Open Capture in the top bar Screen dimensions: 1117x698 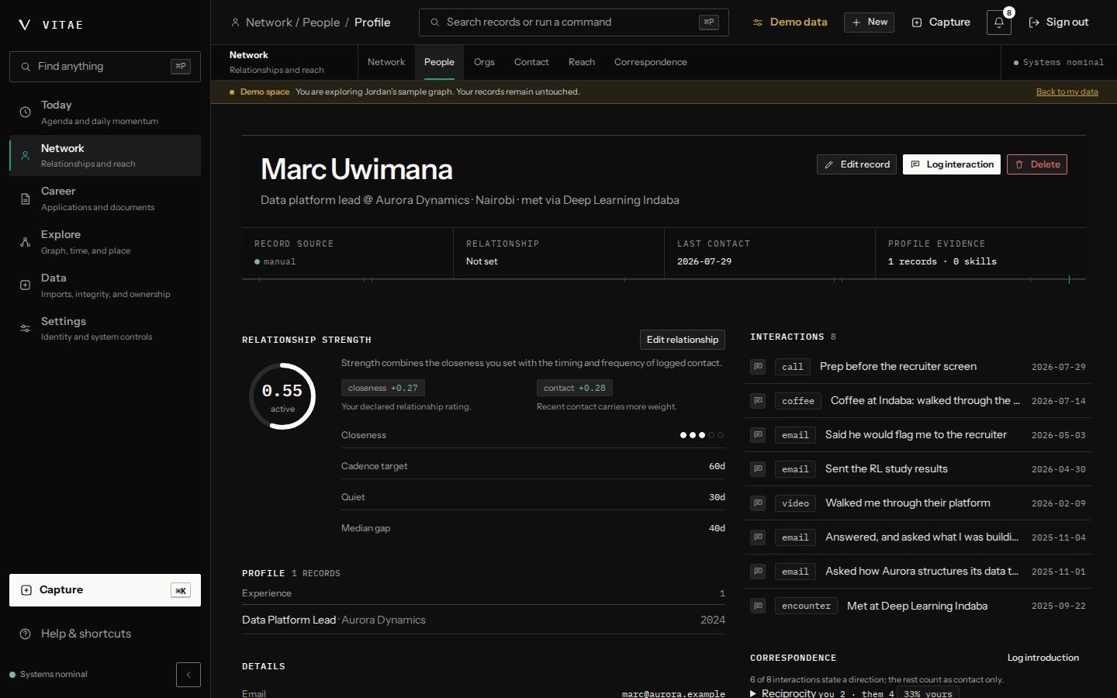pyautogui.click(x=941, y=22)
